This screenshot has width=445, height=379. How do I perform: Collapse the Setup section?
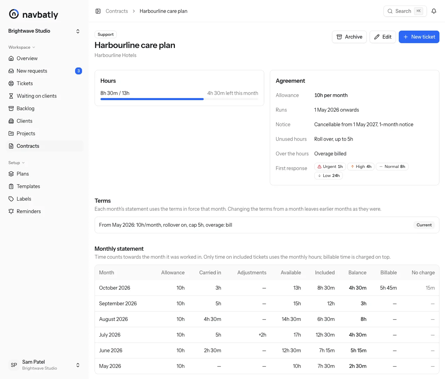pos(17,163)
